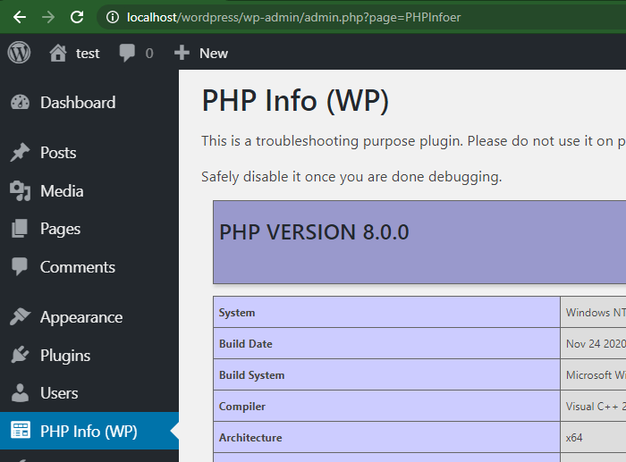
Task: Click the Posts pushpin icon
Action: (20, 153)
